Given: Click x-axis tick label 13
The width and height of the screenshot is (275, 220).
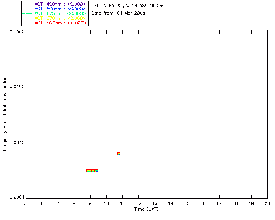Looking at the screenshot, I should click(155, 204).
